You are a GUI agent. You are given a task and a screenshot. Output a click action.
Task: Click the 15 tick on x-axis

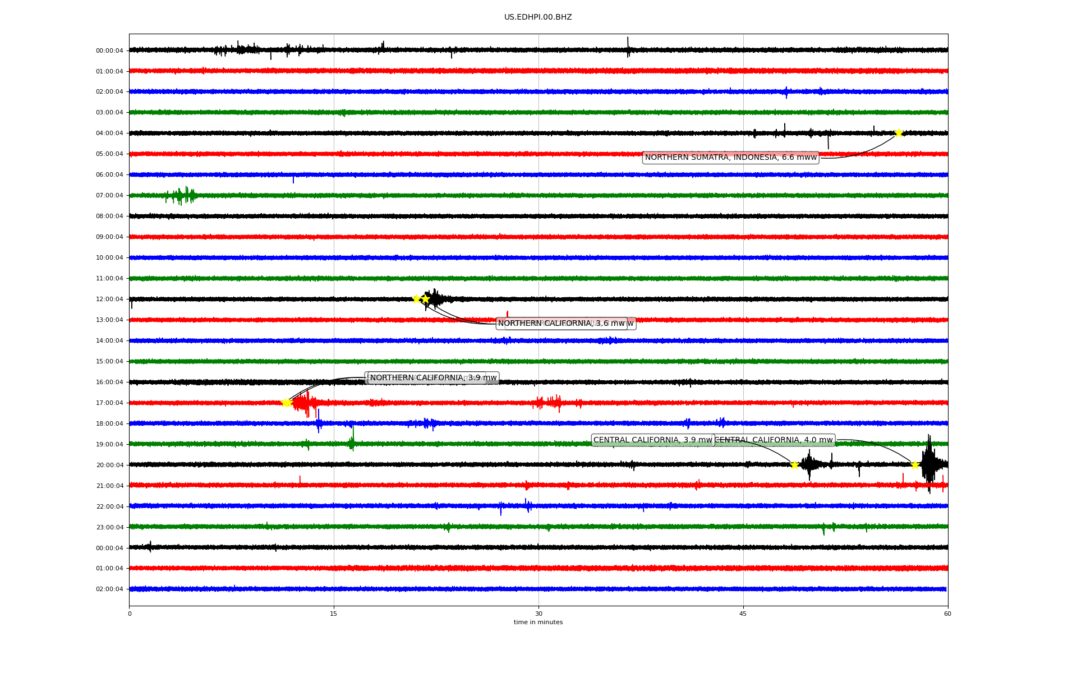(x=334, y=614)
